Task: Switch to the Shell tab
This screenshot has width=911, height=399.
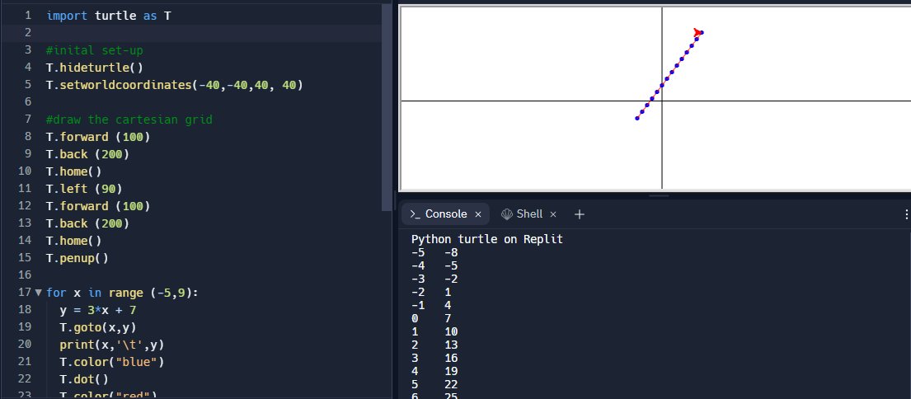Action: coord(528,214)
